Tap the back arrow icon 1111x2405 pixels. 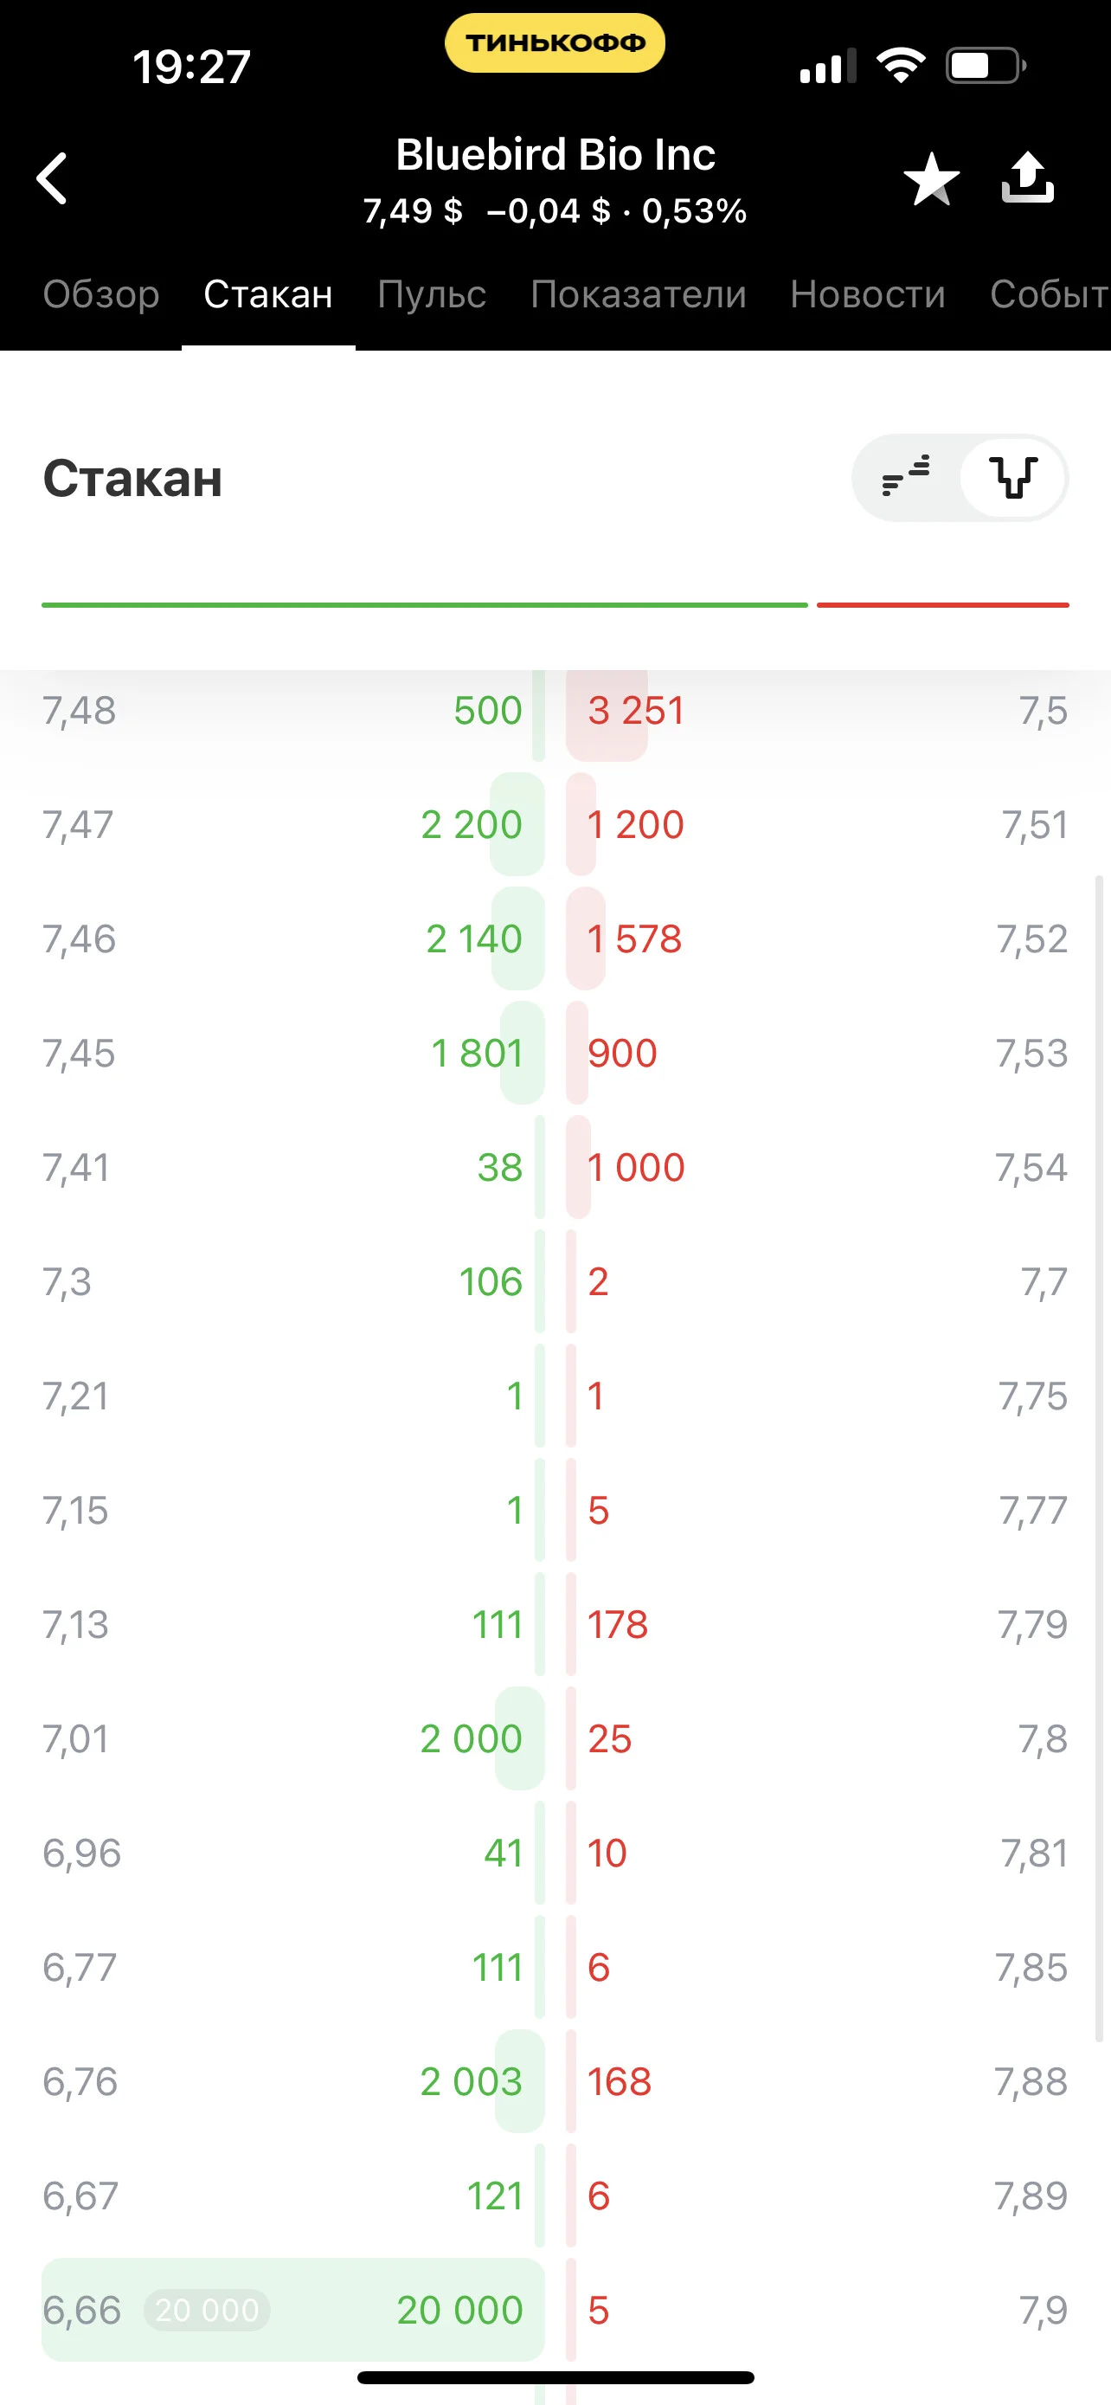click(x=52, y=177)
